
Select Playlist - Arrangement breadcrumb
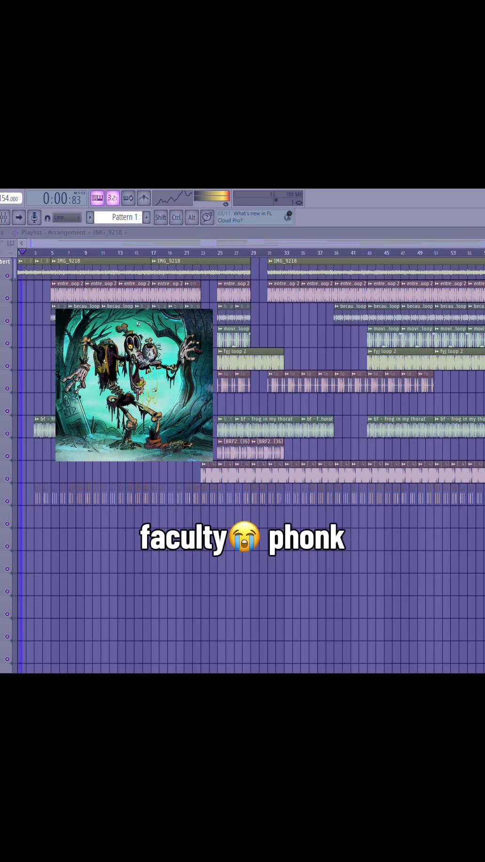pyautogui.click(x=54, y=232)
